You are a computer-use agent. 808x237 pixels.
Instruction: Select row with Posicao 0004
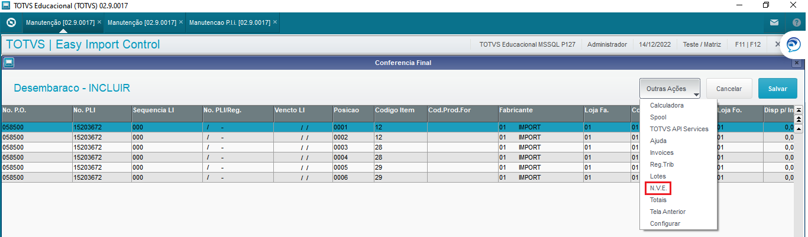click(x=397, y=157)
